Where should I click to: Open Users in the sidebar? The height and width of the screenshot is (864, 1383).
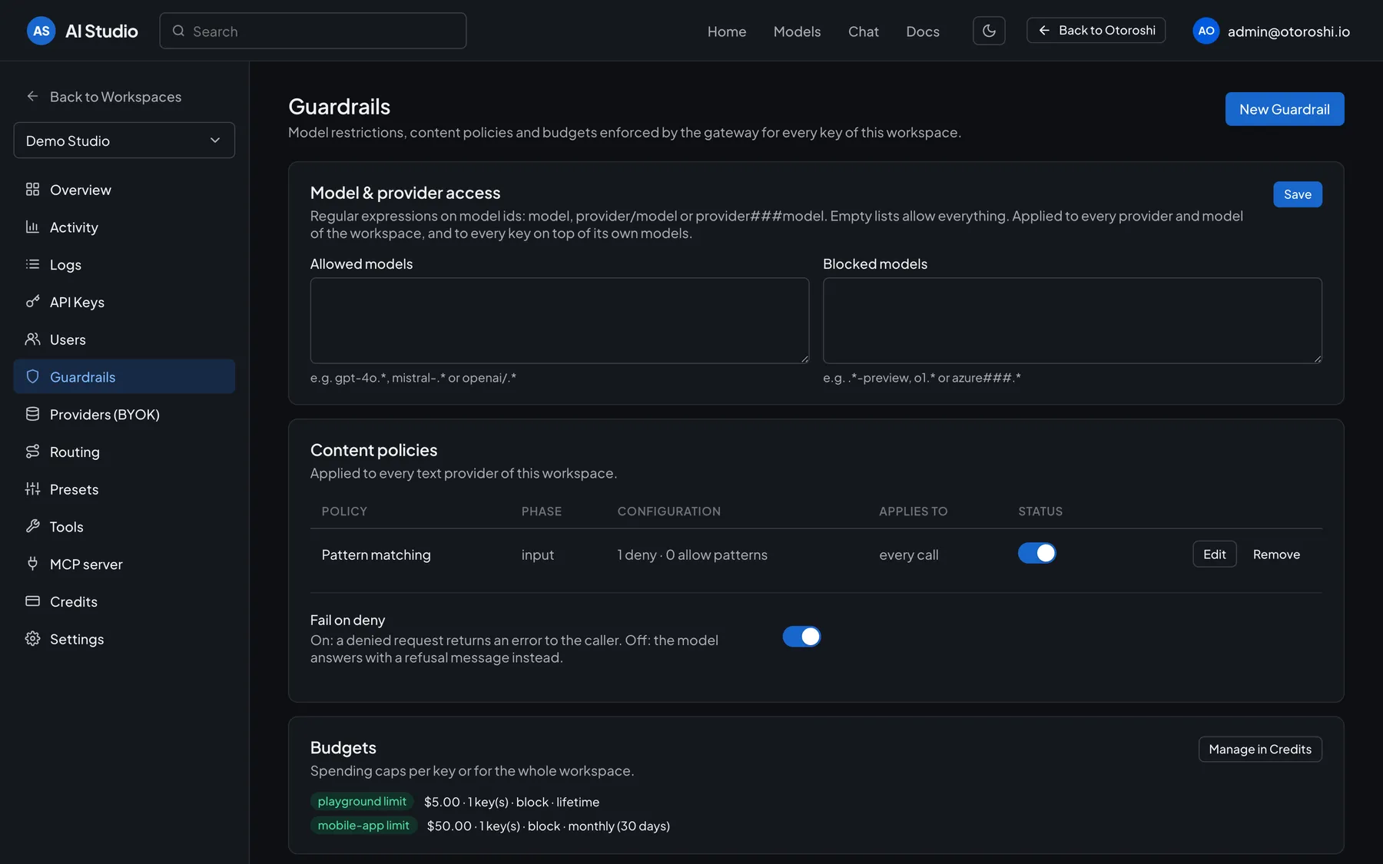point(124,339)
